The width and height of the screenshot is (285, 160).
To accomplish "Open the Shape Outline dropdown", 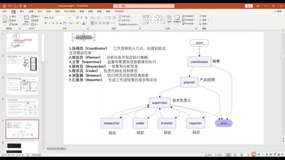I will (x=188, y=20).
